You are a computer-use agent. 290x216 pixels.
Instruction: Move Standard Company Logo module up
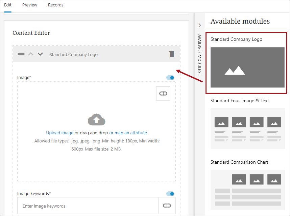point(31,54)
